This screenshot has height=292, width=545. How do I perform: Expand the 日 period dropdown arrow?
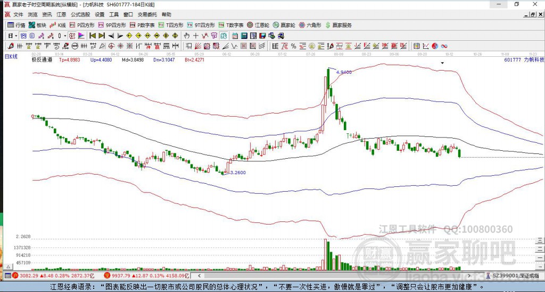(16, 36)
